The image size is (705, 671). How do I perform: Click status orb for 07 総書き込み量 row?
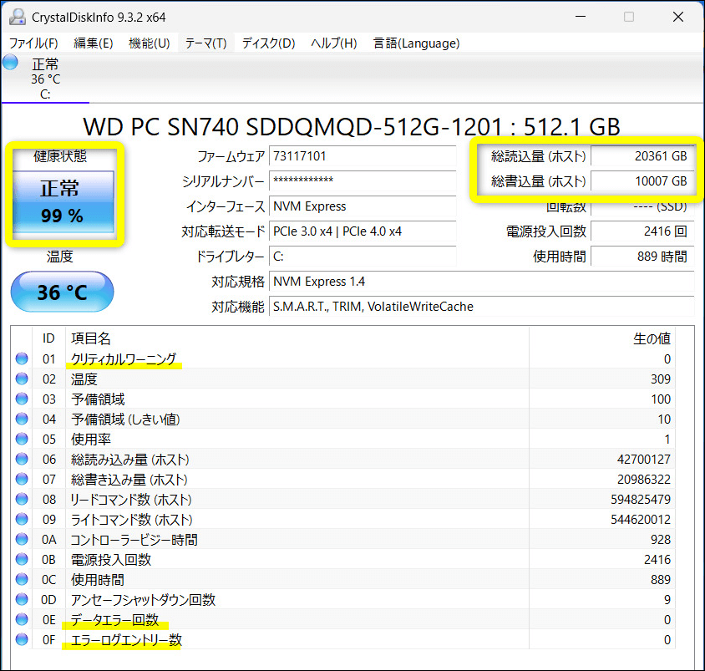click(x=22, y=479)
